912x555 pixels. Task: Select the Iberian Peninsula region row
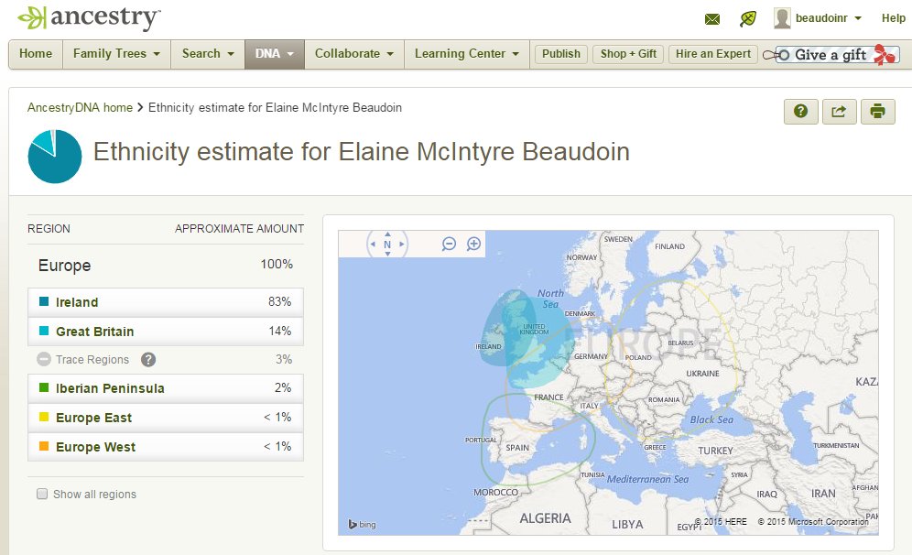(x=166, y=388)
